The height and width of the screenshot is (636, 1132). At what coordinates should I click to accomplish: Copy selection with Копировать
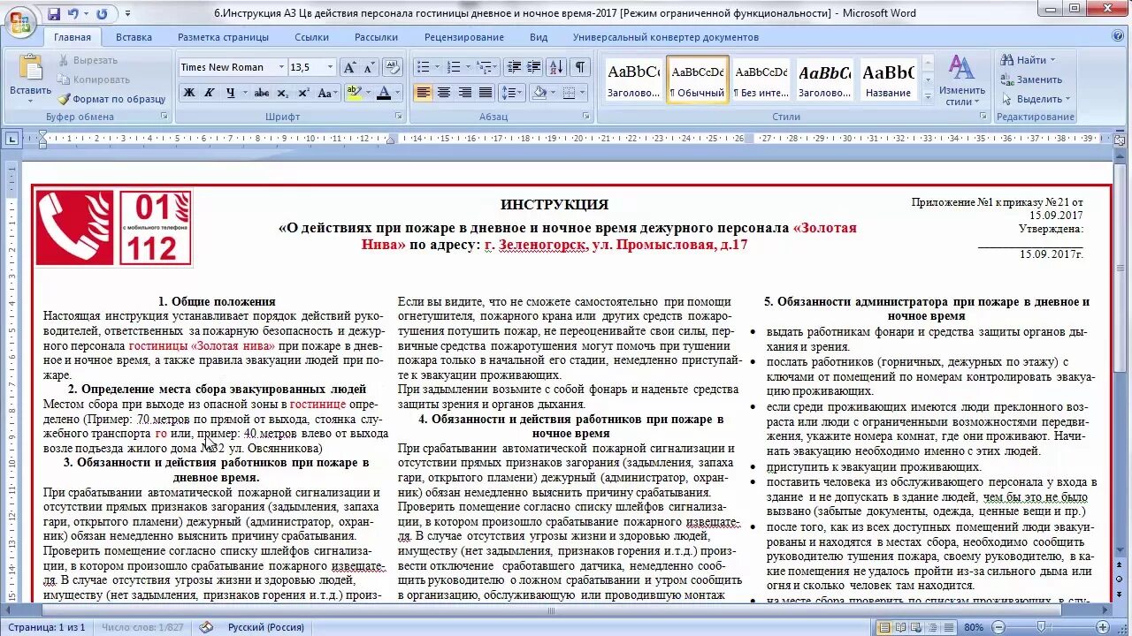click(94, 79)
